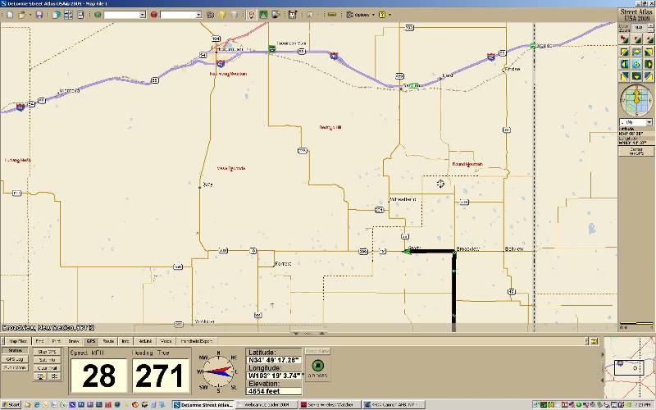The image size is (656, 410).
Task: Click the compass rose in the control panel
Action: 636,100
